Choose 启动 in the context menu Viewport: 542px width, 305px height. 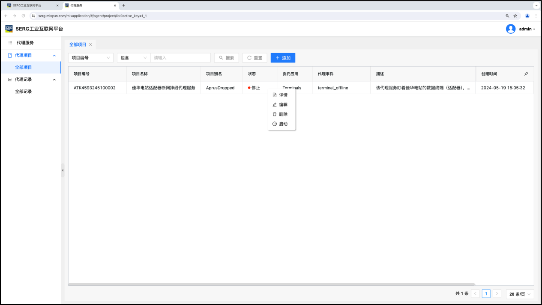(x=283, y=124)
